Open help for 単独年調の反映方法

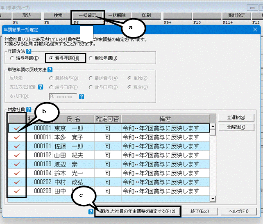coord(50,69)
